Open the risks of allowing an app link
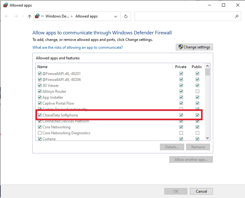 pyautogui.click(x=78, y=47)
